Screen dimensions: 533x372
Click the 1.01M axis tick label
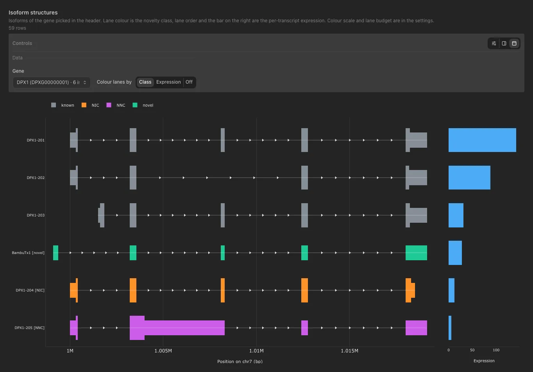[x=256, y=351]
